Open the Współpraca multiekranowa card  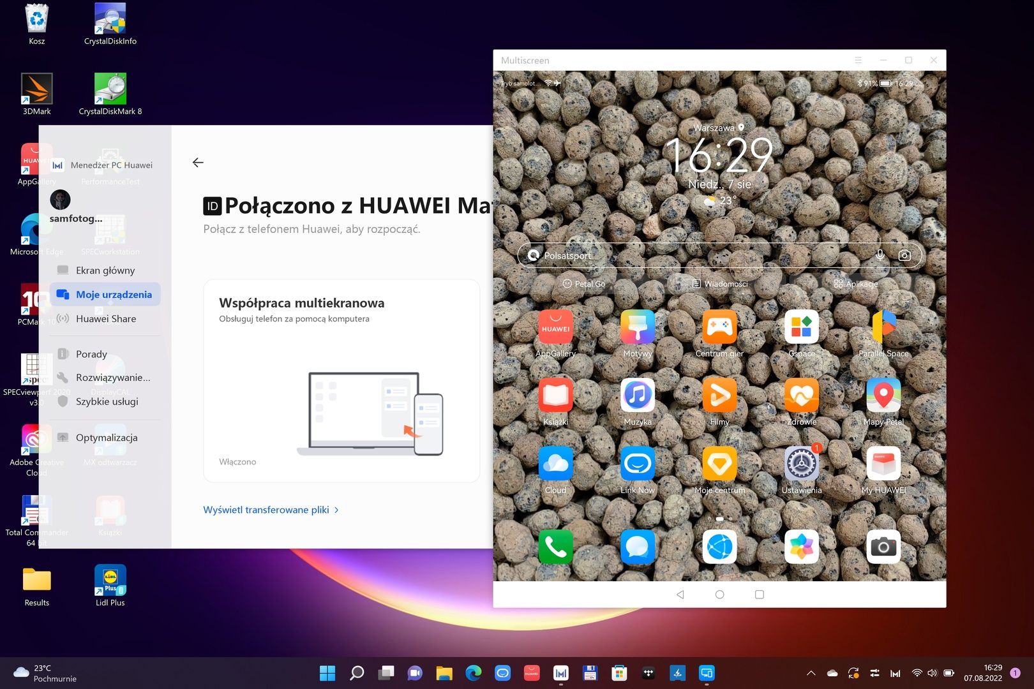coord(341,381)
